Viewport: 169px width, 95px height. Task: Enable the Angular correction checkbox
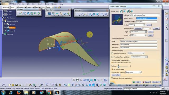coord(112,53)
